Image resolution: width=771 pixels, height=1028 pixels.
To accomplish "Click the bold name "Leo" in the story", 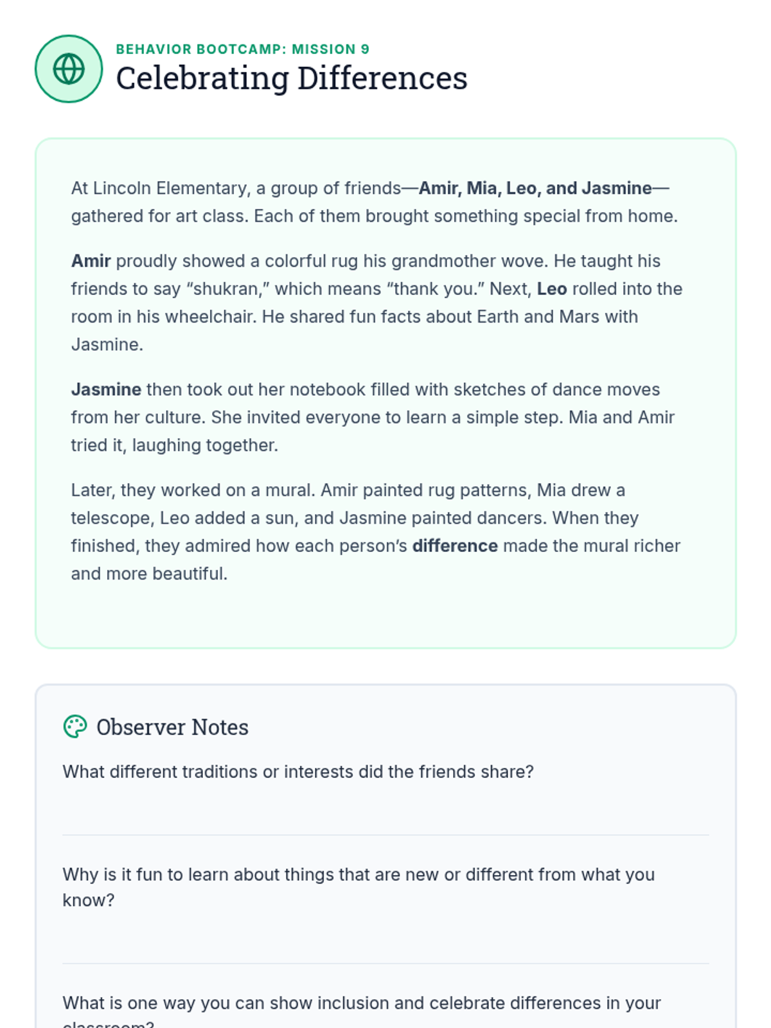I will (552, 289).
